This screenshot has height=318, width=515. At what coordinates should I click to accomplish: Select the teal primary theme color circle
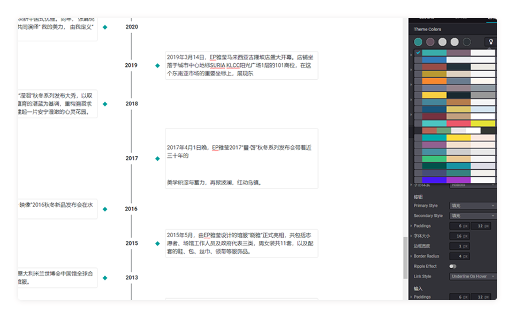click(x=418, y=42)
